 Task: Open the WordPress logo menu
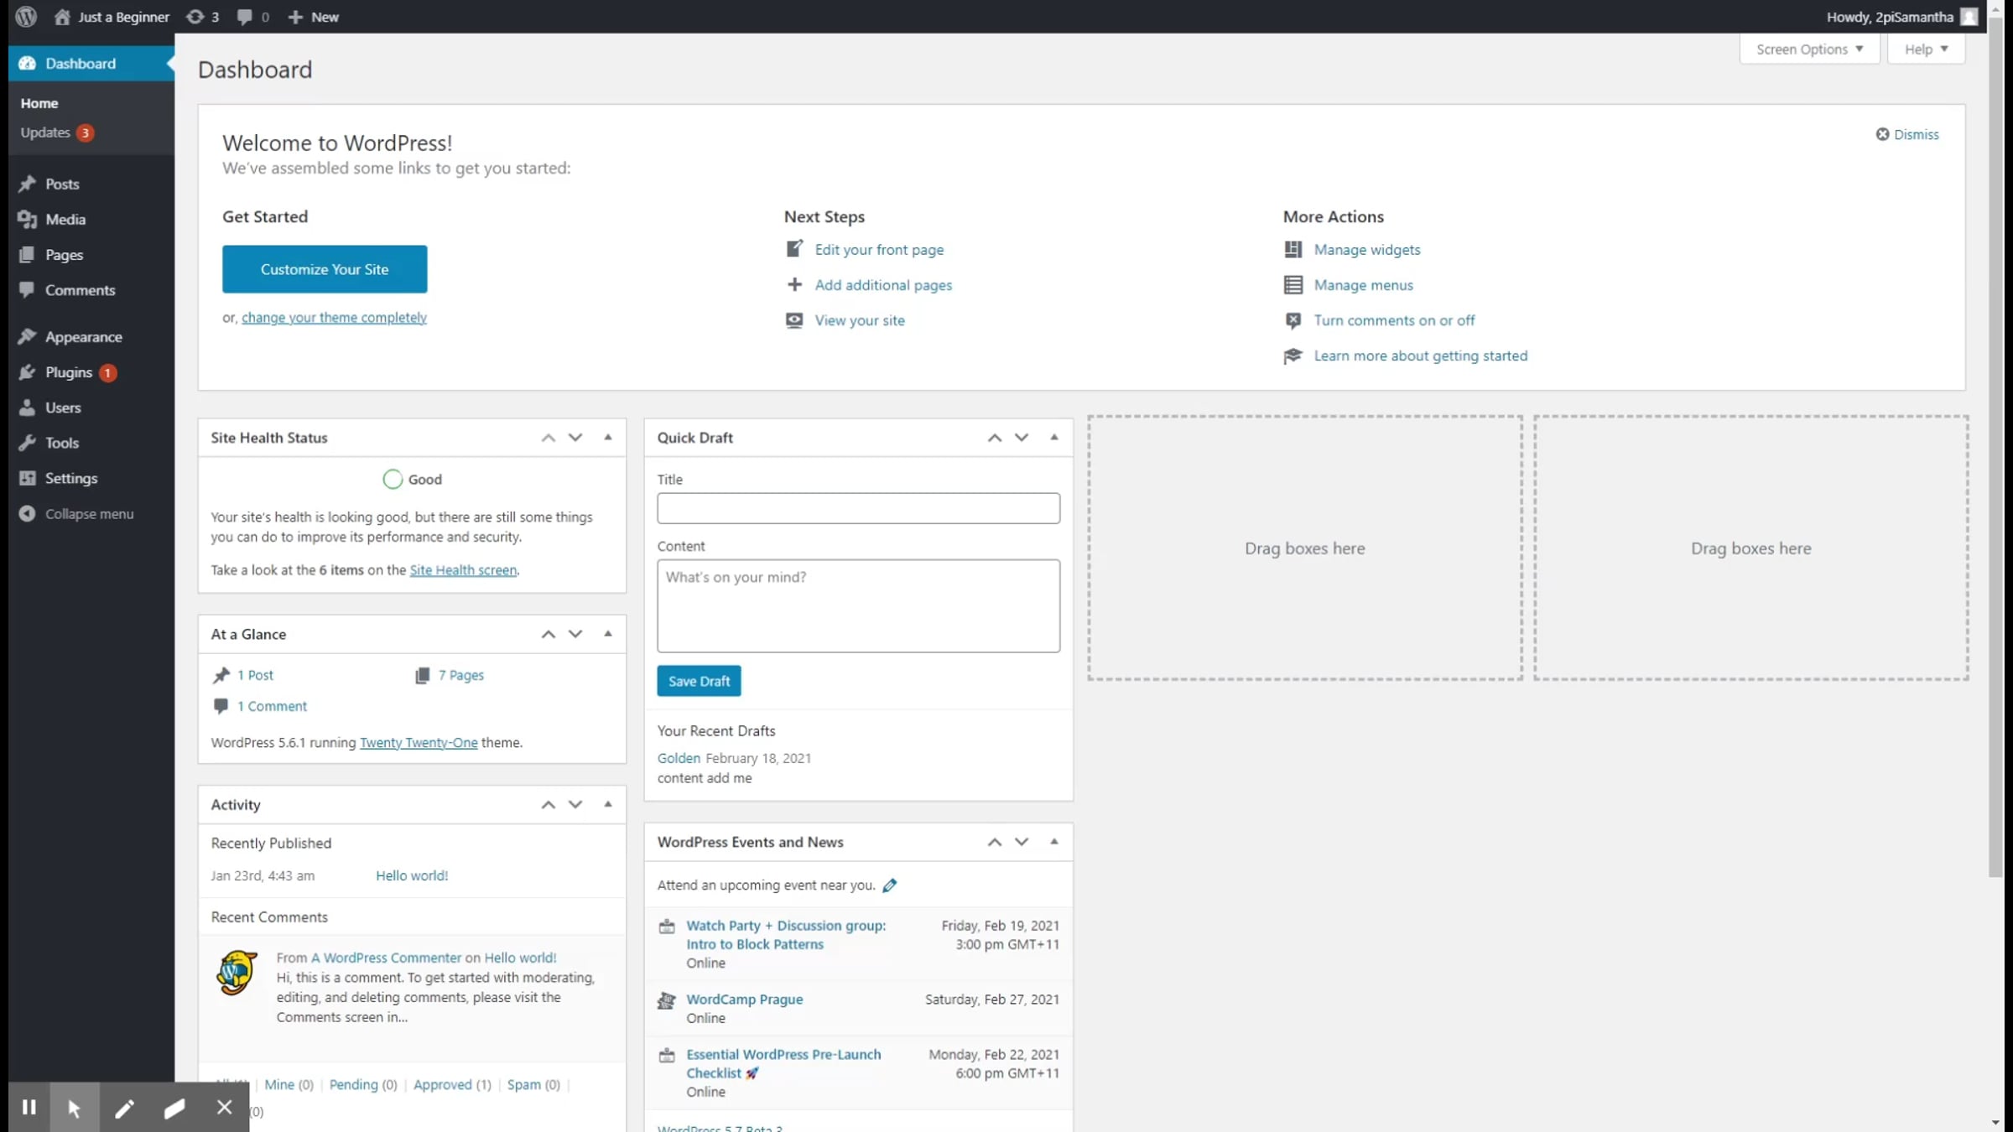tap(26, 17)
